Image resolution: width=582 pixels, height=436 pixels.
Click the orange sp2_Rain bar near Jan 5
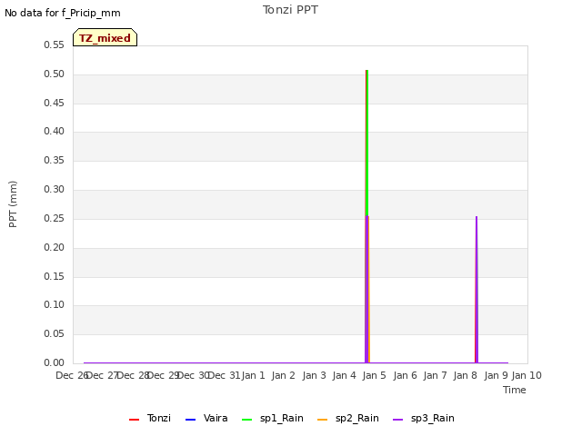[x=369, y=289]
